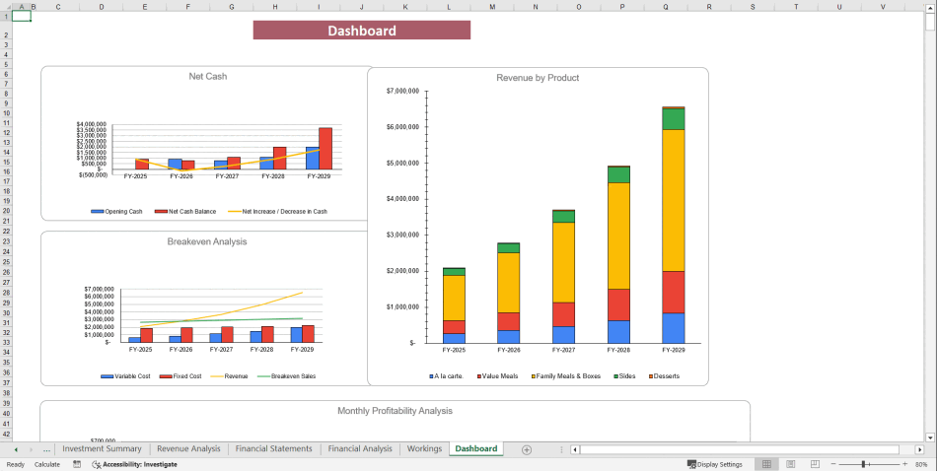Click the Dashboard title banner
Image resolution: width=937 pixels, height=471 pixels.
click(x=362, y=31)
